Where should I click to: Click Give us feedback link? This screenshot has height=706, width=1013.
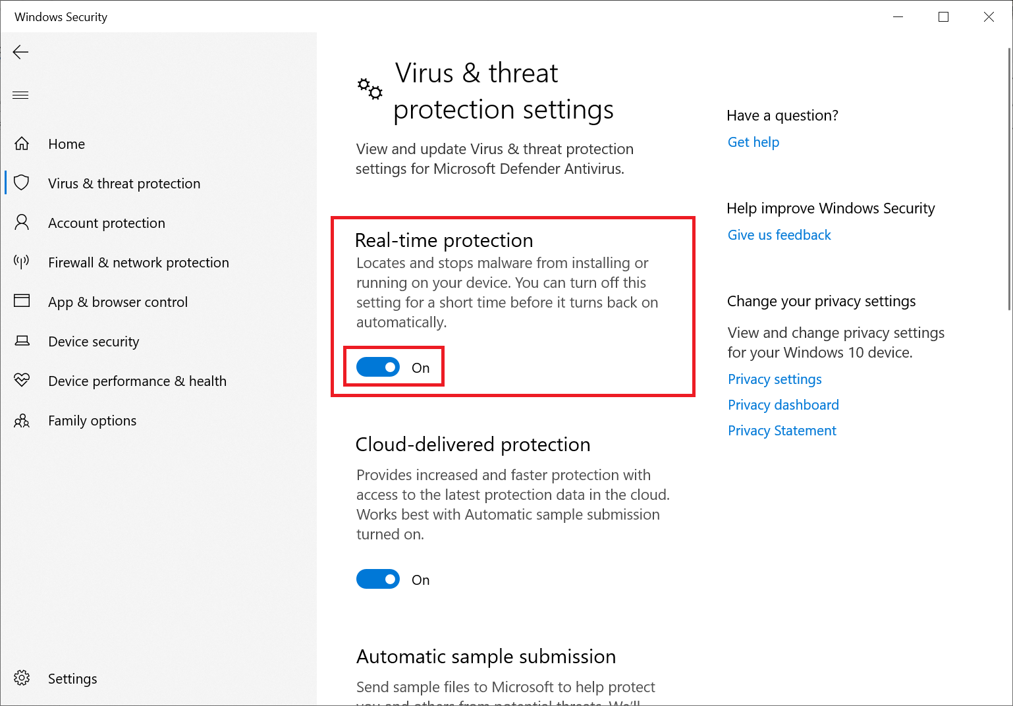tap(779, 235)
